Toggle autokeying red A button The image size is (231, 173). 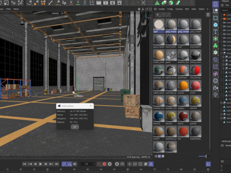pos(104,164)
